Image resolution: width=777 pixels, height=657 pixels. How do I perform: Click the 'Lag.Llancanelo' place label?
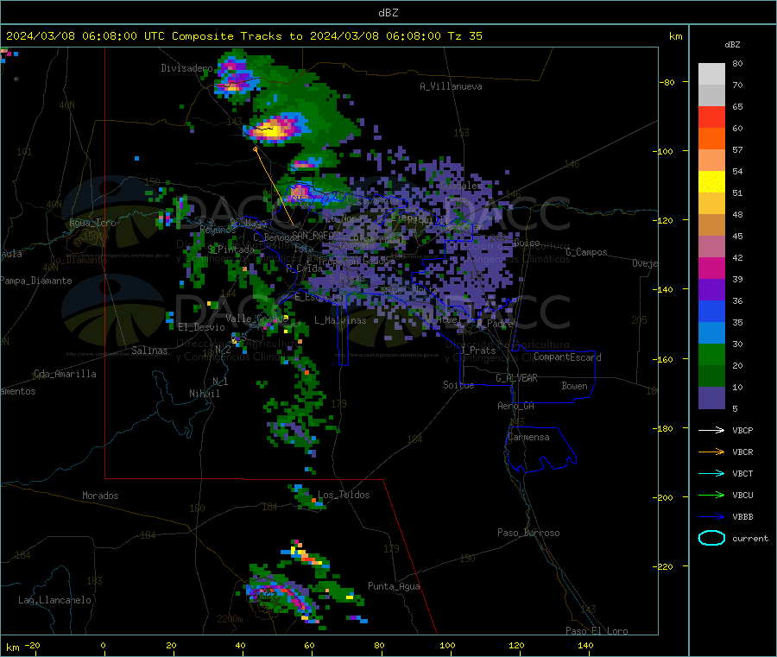pos(54,600)
